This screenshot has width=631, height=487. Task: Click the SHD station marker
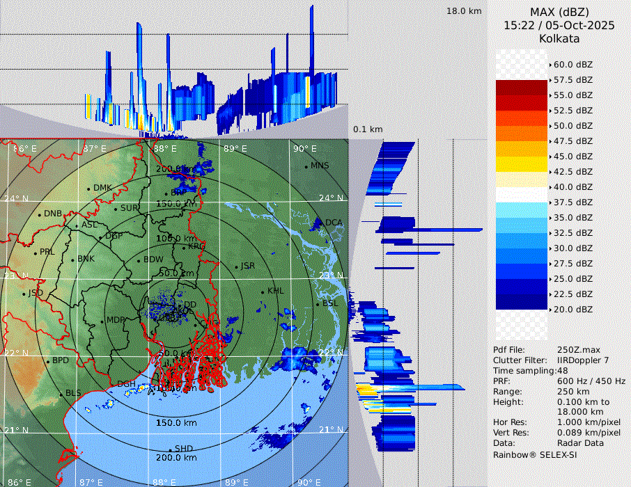(171, 449)
